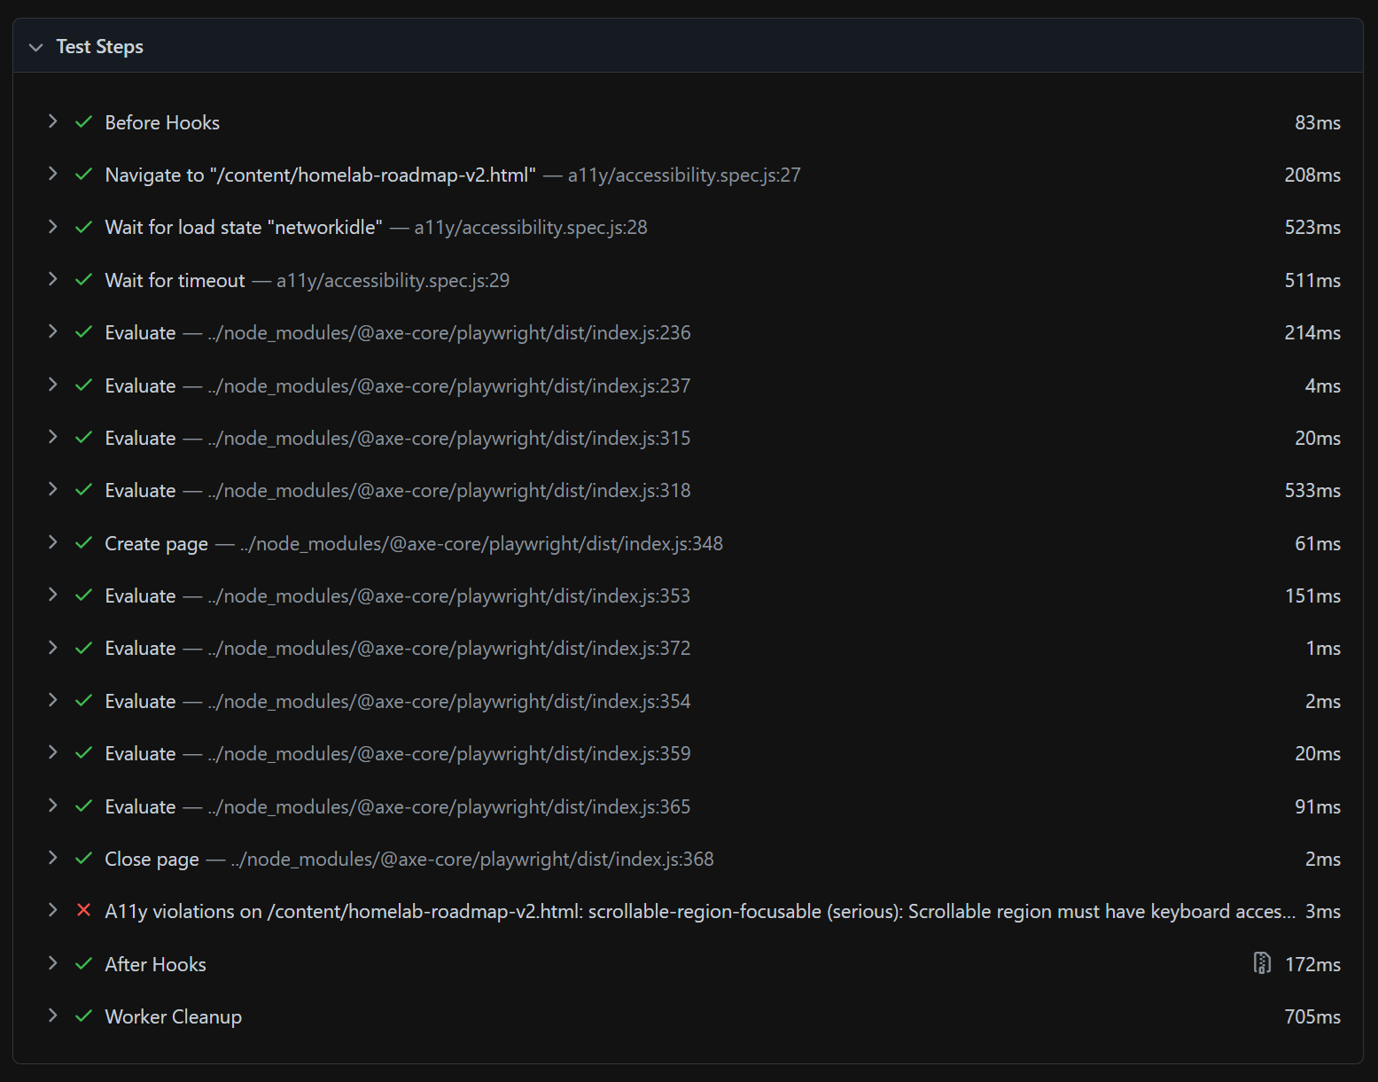Expand the Navigate to homelab-roadmap-v2.html step
The width and height of the screenshot is (1378, 1082).
point(52,175)
